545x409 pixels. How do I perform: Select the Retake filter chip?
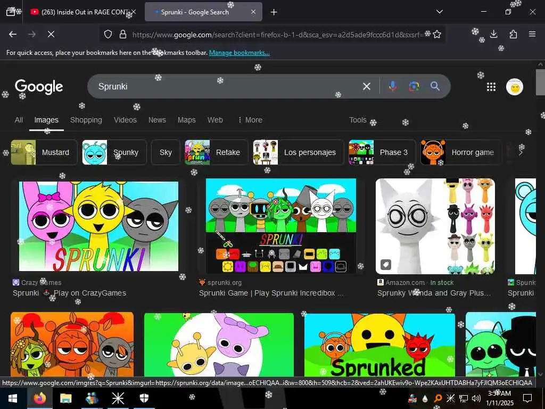(216, 152)
